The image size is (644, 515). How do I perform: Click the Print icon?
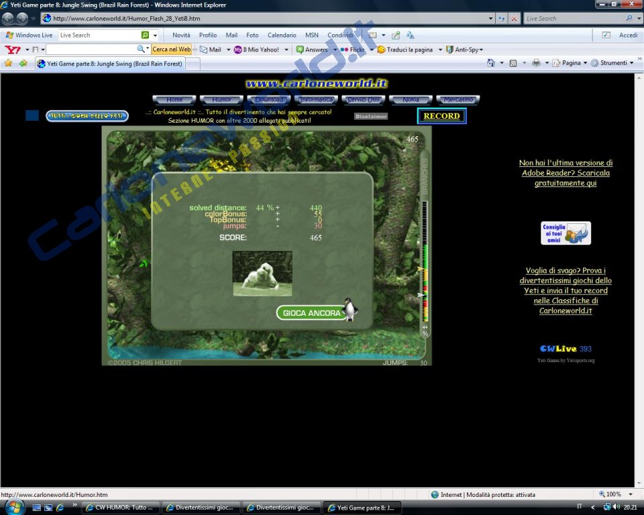[536, 63]
